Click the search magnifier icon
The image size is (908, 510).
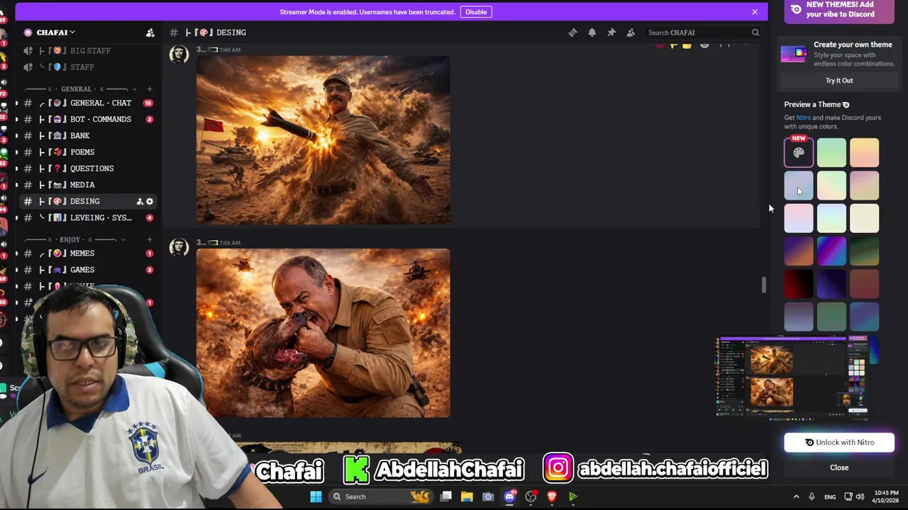755,33
